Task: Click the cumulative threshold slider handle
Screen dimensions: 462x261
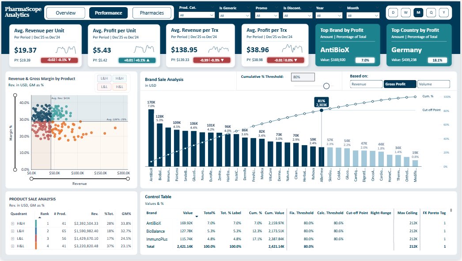Action: click(x=326, y=86)
